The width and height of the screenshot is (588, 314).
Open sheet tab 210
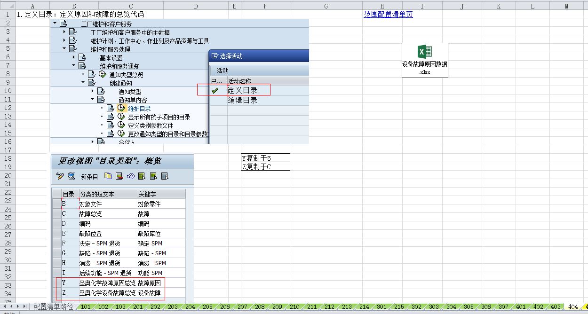point(294,307)
